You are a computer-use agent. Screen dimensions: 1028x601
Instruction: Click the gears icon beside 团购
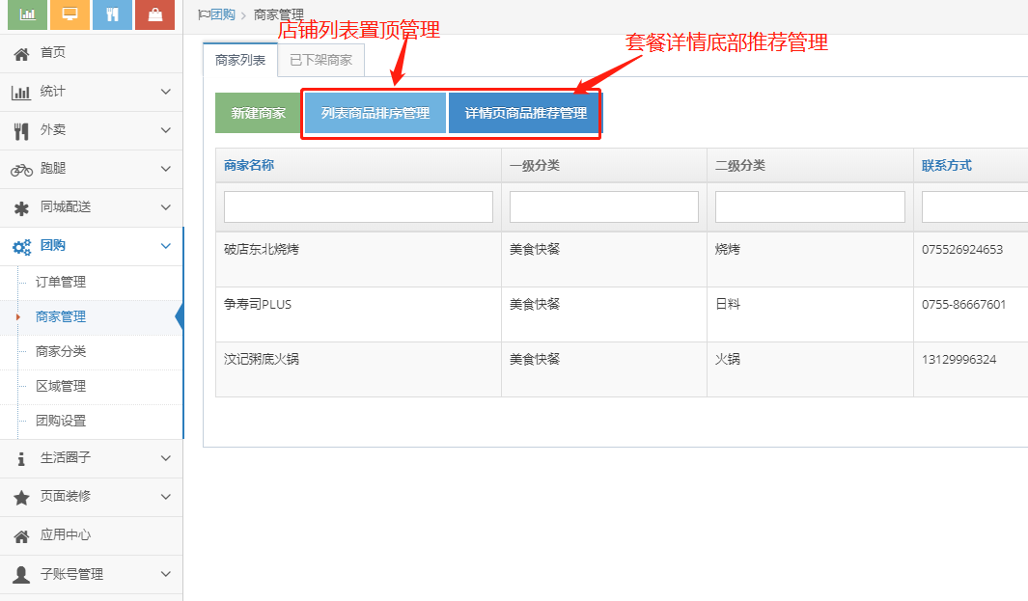21,247
